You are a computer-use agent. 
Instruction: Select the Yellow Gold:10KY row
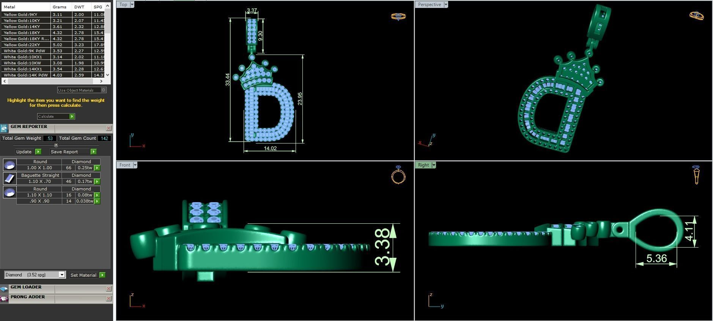[x=53, y=20]
